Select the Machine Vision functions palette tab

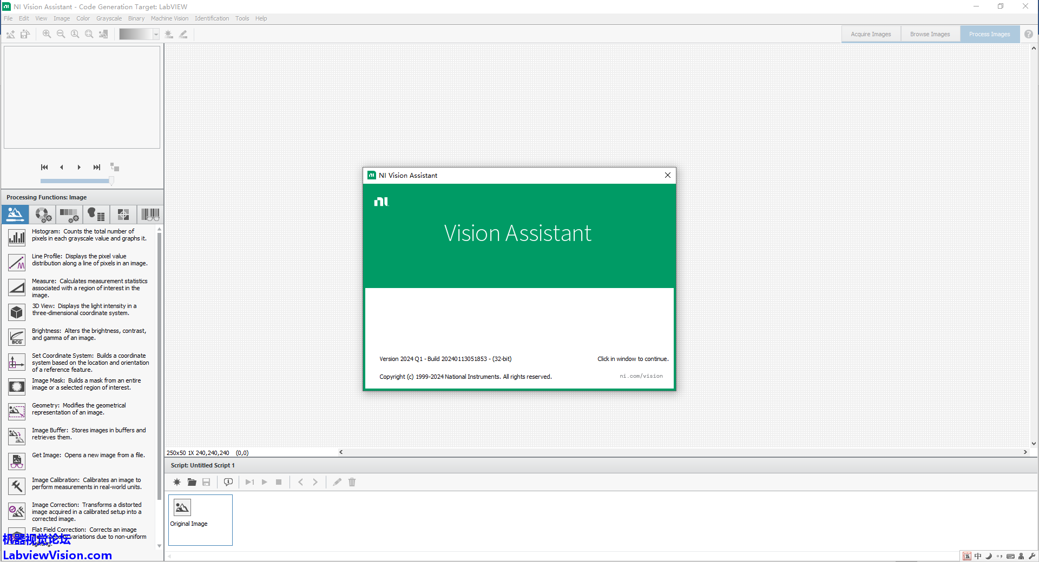pos(123,215)
